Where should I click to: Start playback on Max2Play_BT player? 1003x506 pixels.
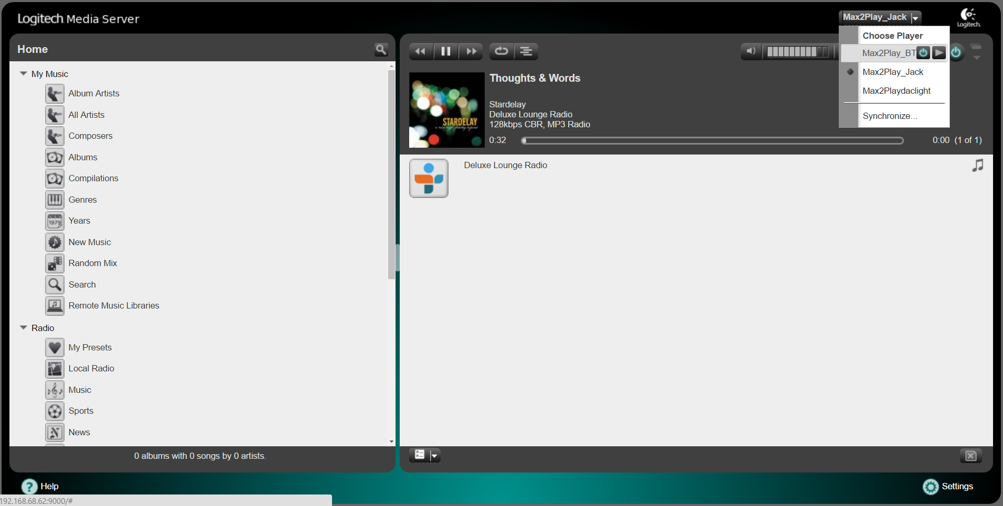[x=939, y=52]
